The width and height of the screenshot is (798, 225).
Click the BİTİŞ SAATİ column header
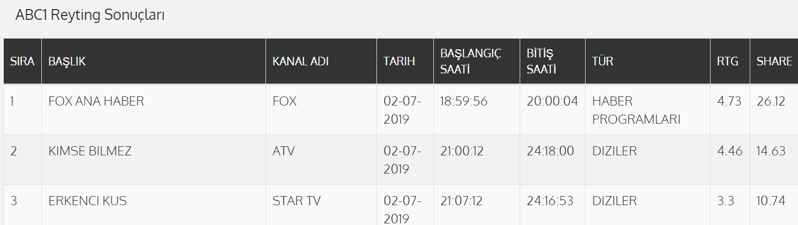pyautogui.click(x=541, y=61)
